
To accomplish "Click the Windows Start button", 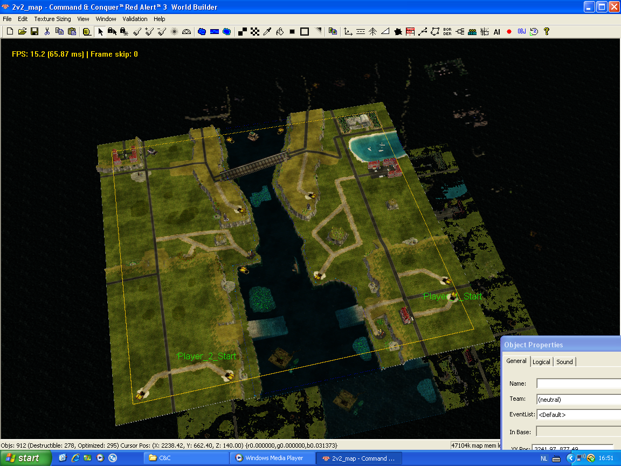I will (x=26, y=458).
